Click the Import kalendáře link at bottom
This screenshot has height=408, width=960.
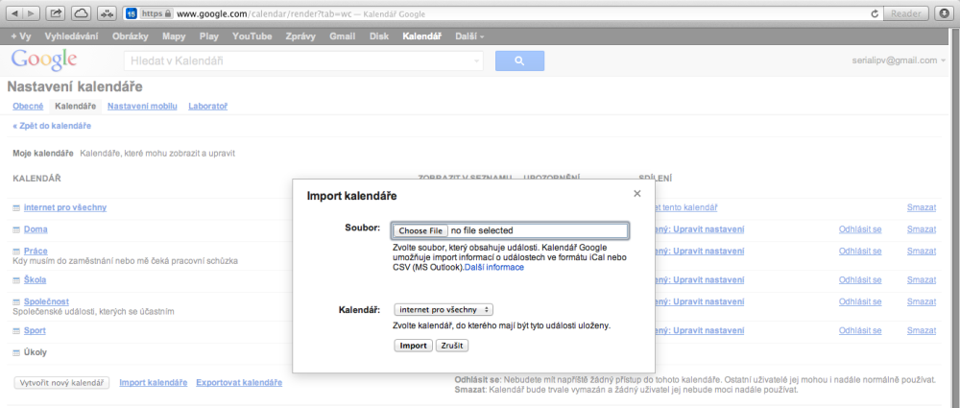[153, 383]
